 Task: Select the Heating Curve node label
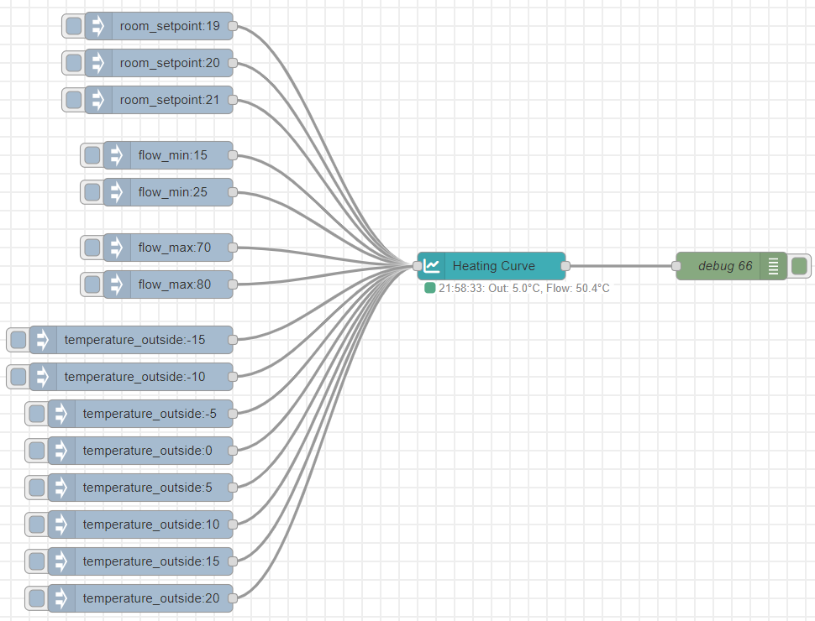tap(494, 266)
